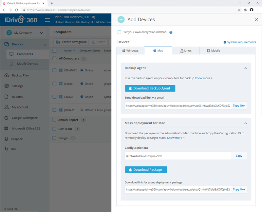Click the Configuration ID text field
The width and height of the screenshot is (262, 212).
pos(178,156)
